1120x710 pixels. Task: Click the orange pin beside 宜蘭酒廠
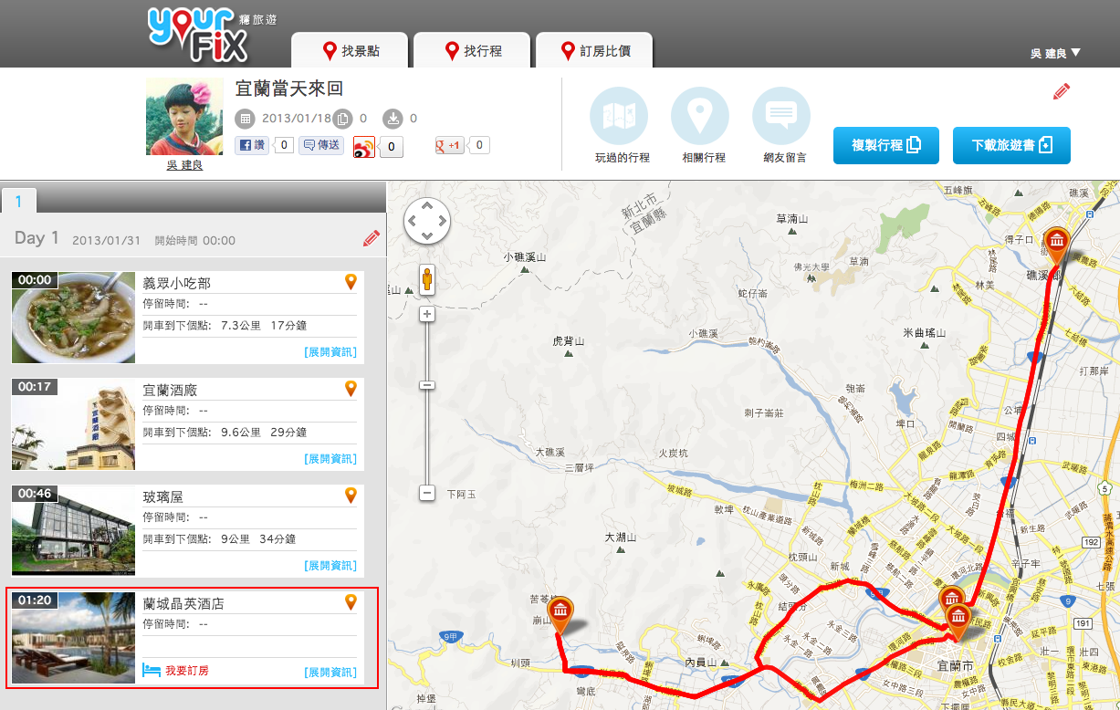[x=351, y=389]
